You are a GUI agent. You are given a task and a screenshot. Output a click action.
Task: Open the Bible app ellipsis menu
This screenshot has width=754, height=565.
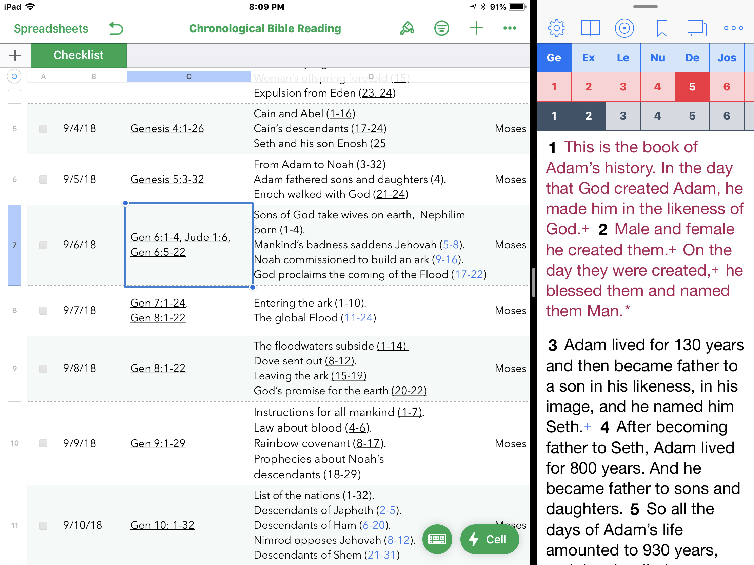[x=733, y=28]
